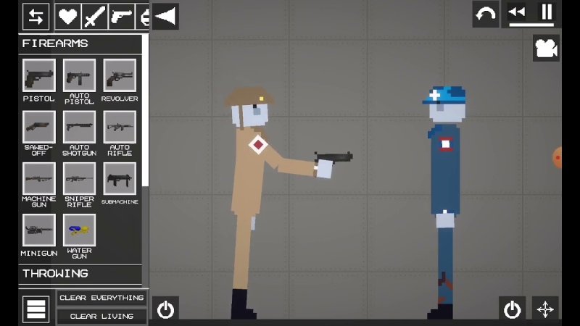
Task: Switch to the melee sword category tab
Action: (94, 16)
